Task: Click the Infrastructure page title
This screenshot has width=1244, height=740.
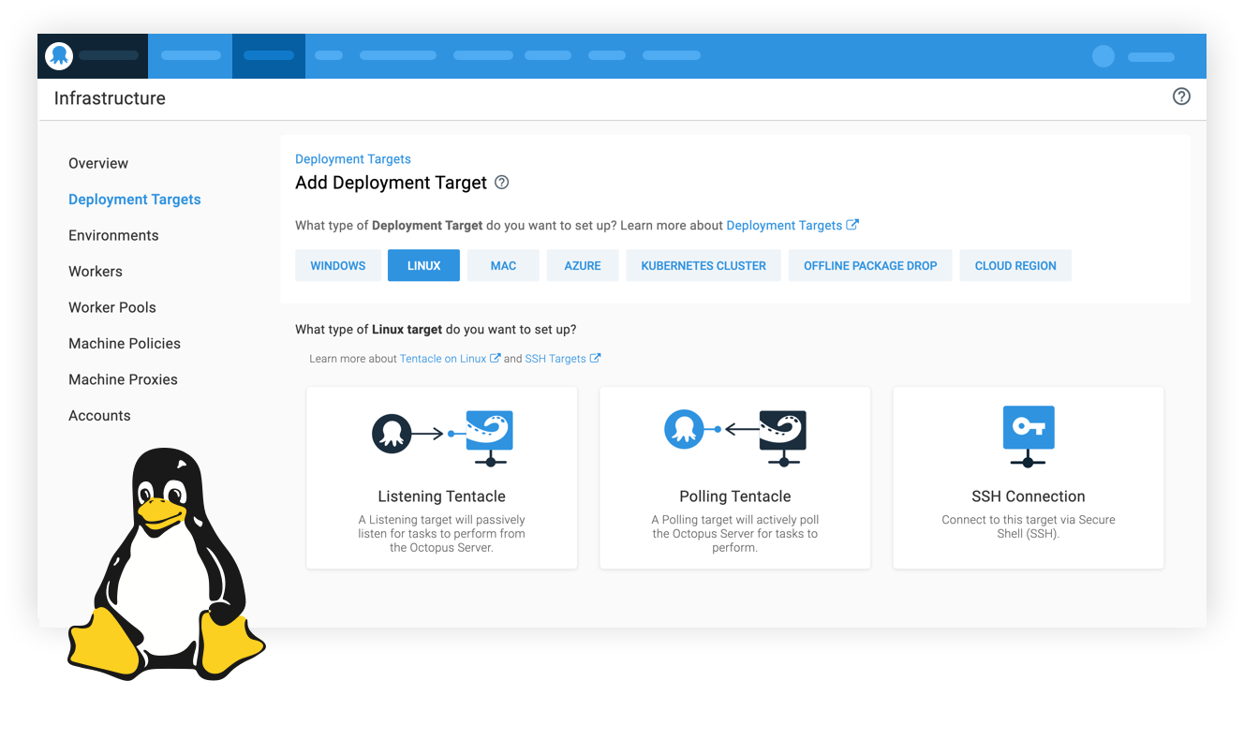Action: pos(110,98)
